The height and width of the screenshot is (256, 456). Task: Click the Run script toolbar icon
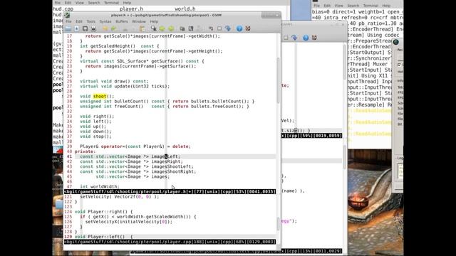[199, 28]
